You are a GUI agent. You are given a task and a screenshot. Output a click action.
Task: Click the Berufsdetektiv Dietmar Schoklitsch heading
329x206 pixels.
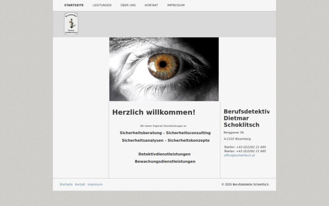click(247, 118)
